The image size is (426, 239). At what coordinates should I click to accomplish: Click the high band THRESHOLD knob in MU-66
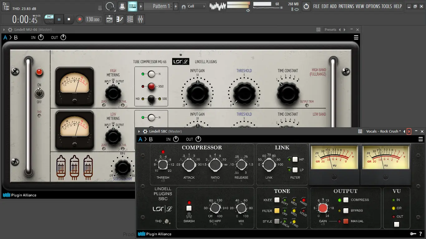[x=244, y=93]
